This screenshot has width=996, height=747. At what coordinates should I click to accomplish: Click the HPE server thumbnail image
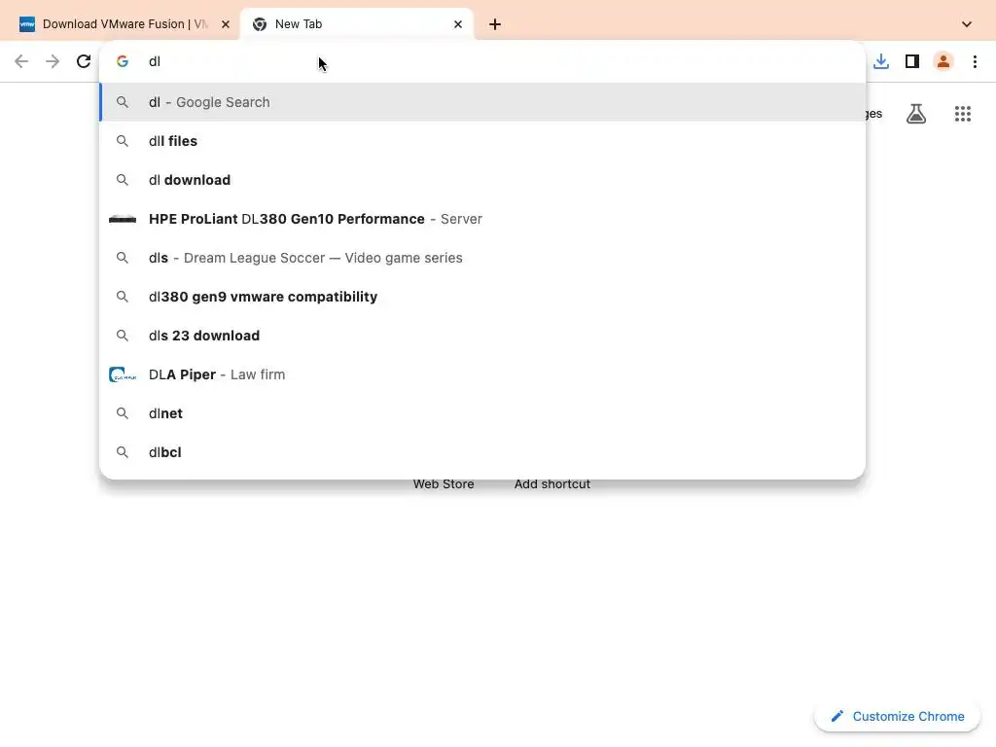click(x=123, y=219)
